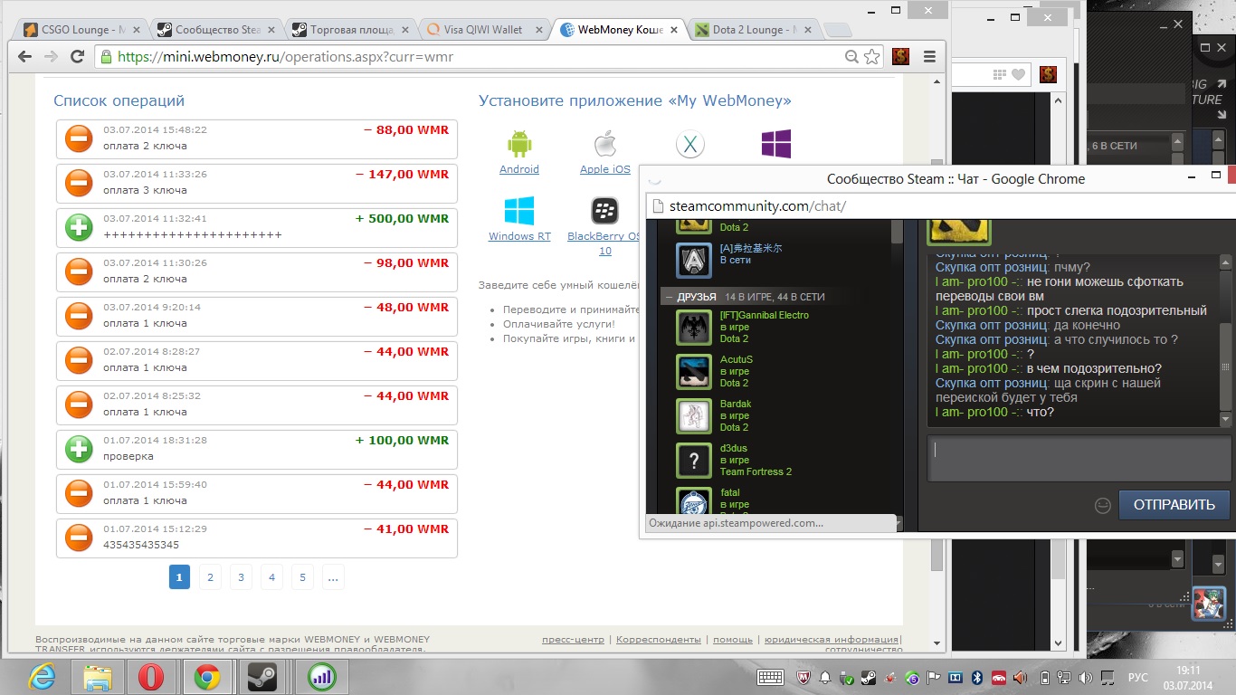Open the Корреспонденты footer link
The image size is (1236, 695).
coord(659,640)
